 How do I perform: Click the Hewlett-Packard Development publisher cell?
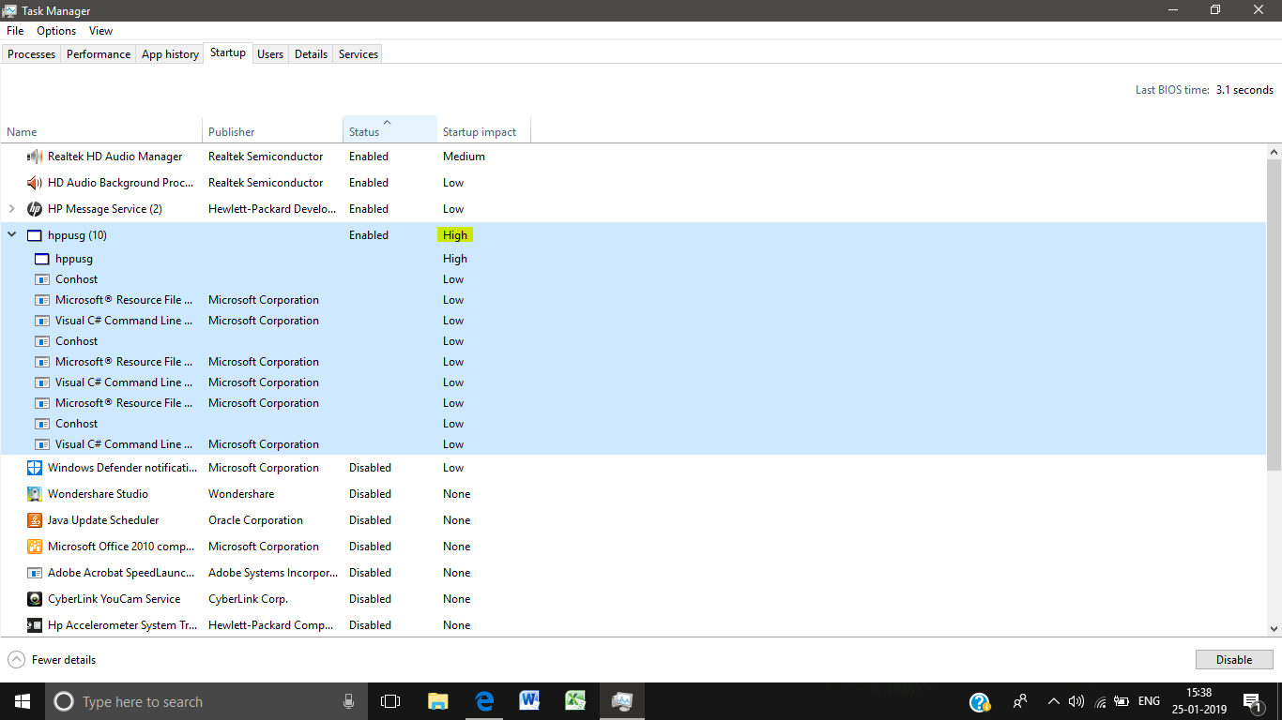point(271,209)
